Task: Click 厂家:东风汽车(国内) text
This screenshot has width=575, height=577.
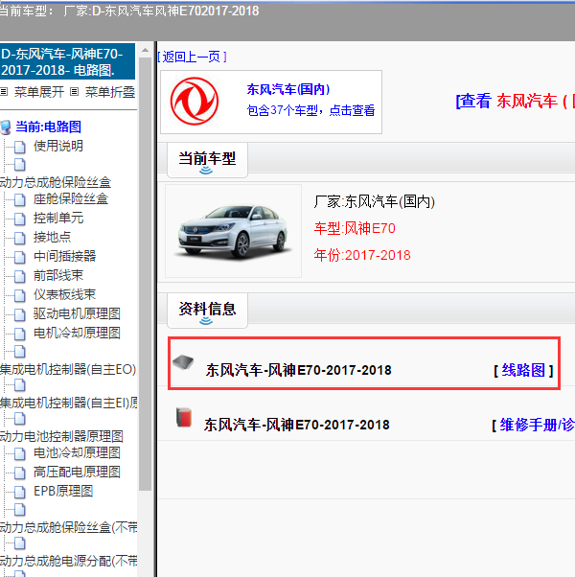Action: tap(375, 201)
